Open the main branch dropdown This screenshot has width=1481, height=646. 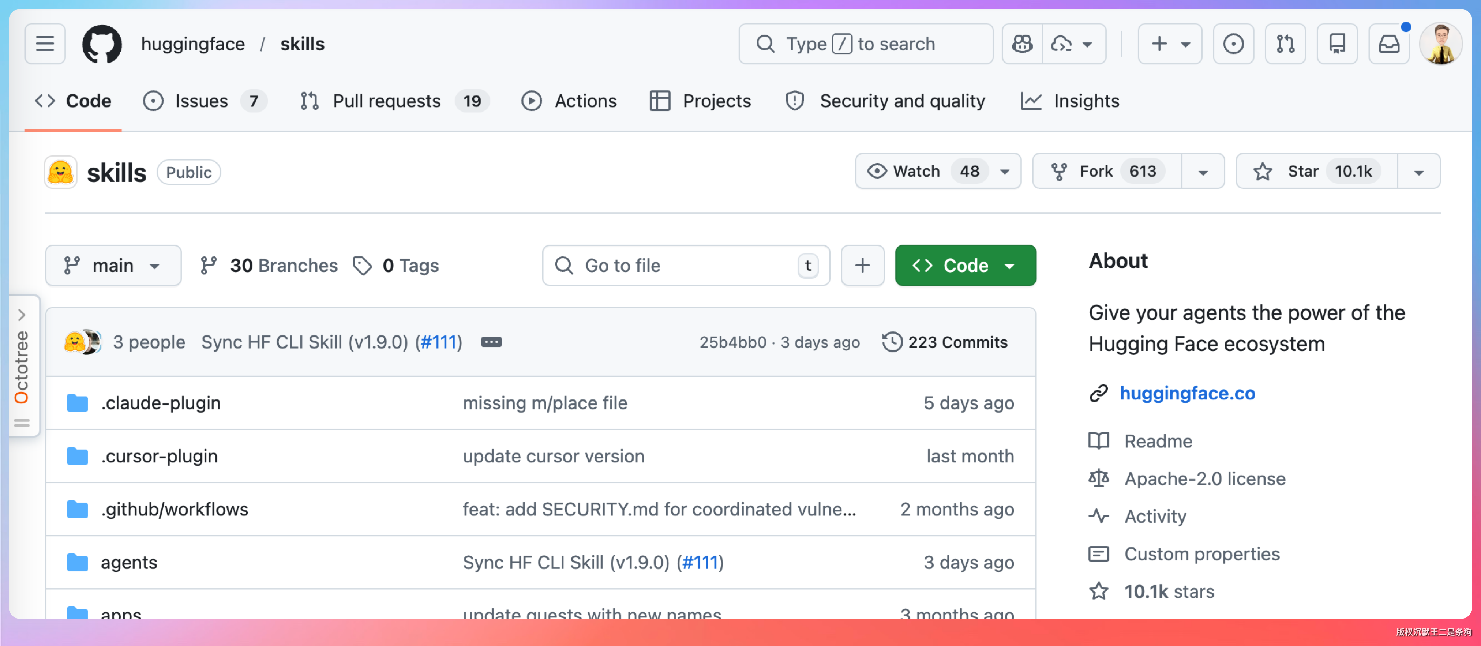[113, 266]
